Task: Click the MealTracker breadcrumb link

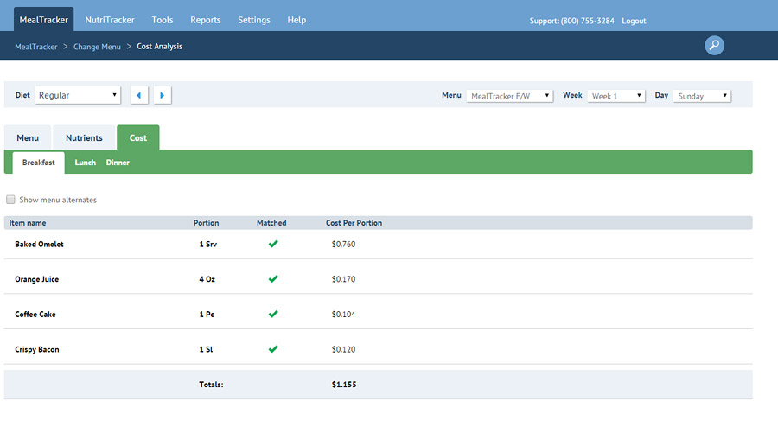Action: (x=36, y=47)
